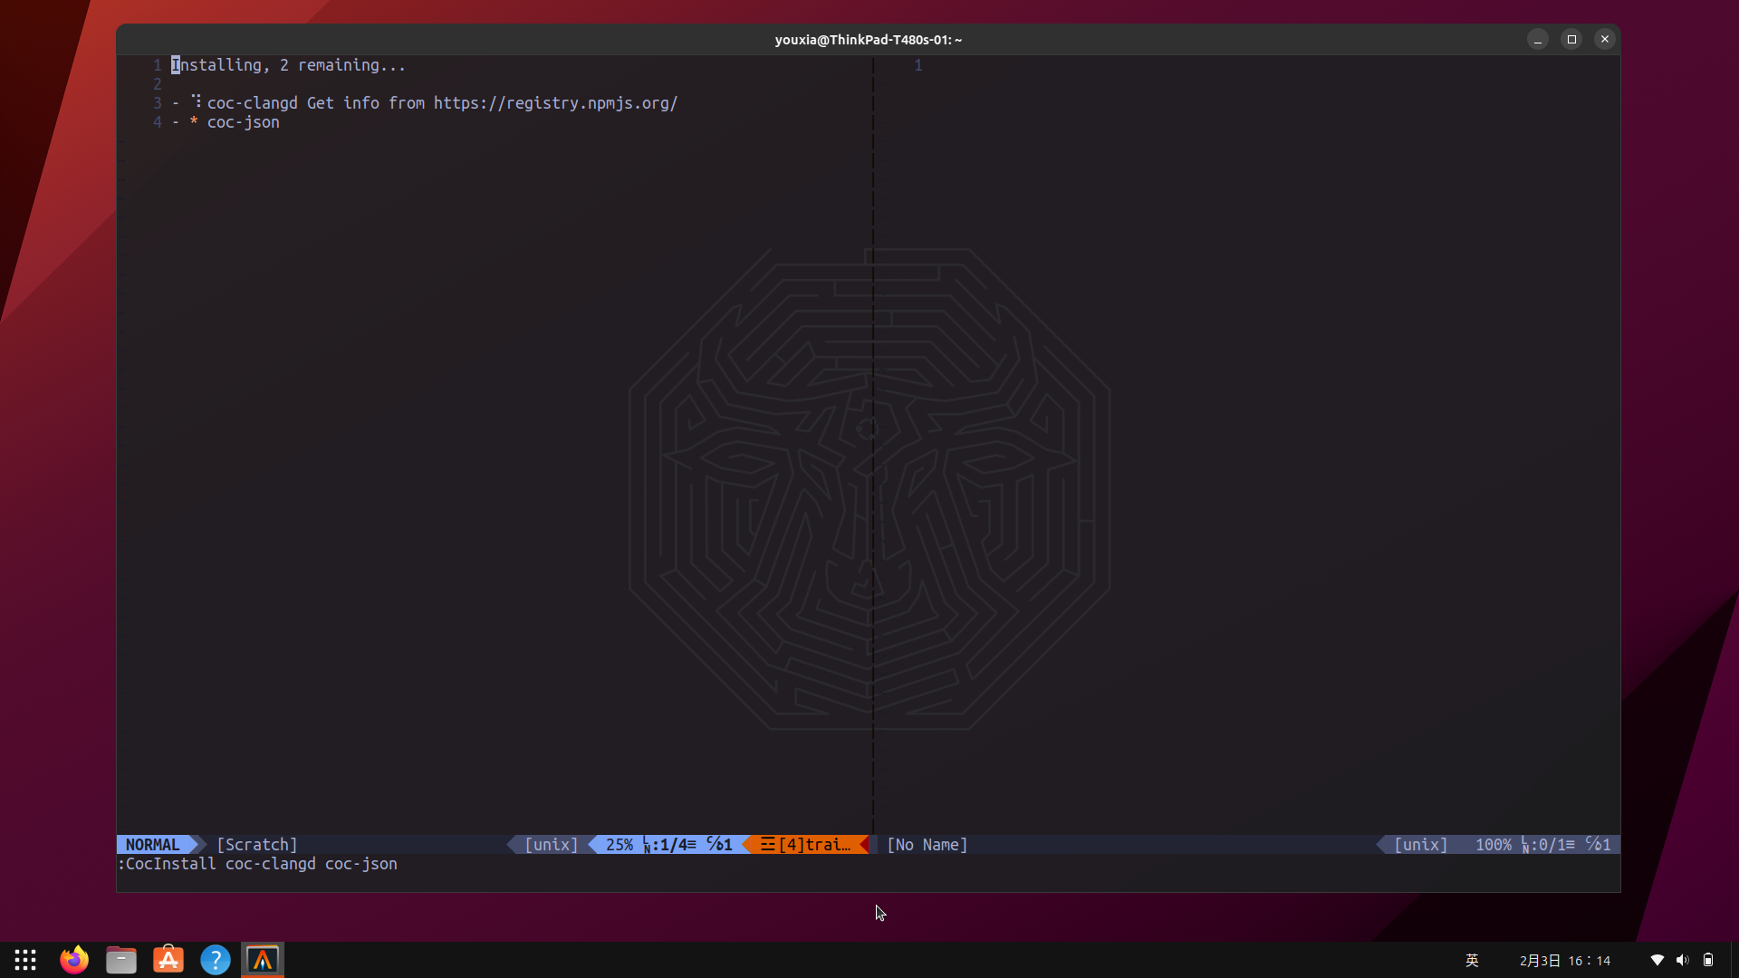
Task: Open the Show Applications grid
Action: point(25,960)
